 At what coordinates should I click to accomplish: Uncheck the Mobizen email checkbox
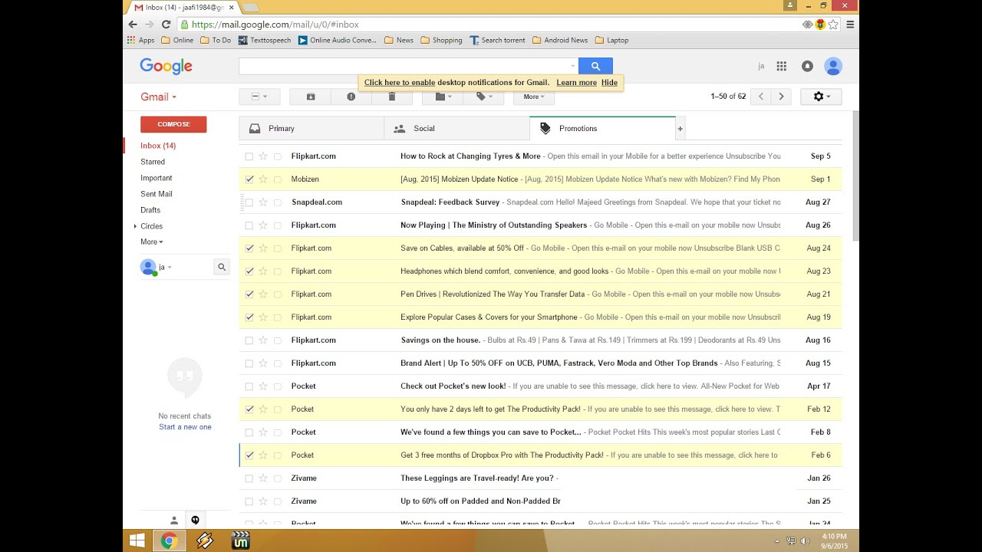[x=249, y=179]
